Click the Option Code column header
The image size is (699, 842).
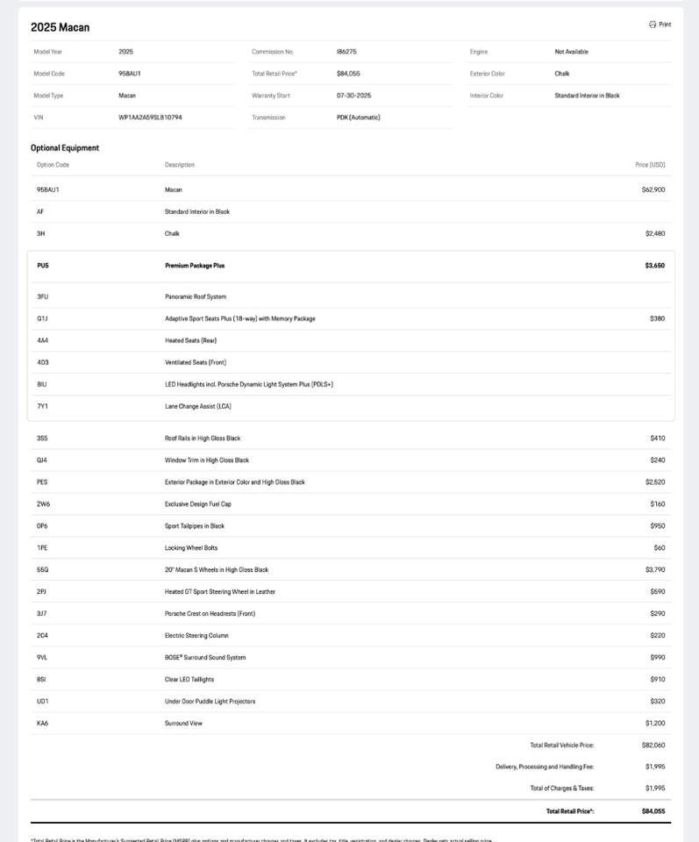[x=53, y=165]
